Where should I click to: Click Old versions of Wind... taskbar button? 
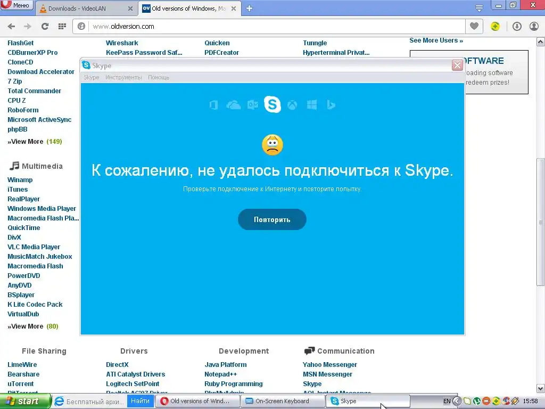pyautogui.click(x=197, y=401)
